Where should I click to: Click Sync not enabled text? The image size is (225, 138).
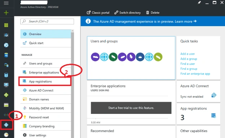click(192, 97)
